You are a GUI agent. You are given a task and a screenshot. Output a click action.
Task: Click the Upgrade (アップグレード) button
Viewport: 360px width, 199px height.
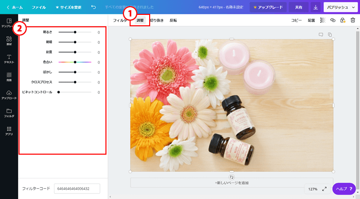(x=268, y=7)
